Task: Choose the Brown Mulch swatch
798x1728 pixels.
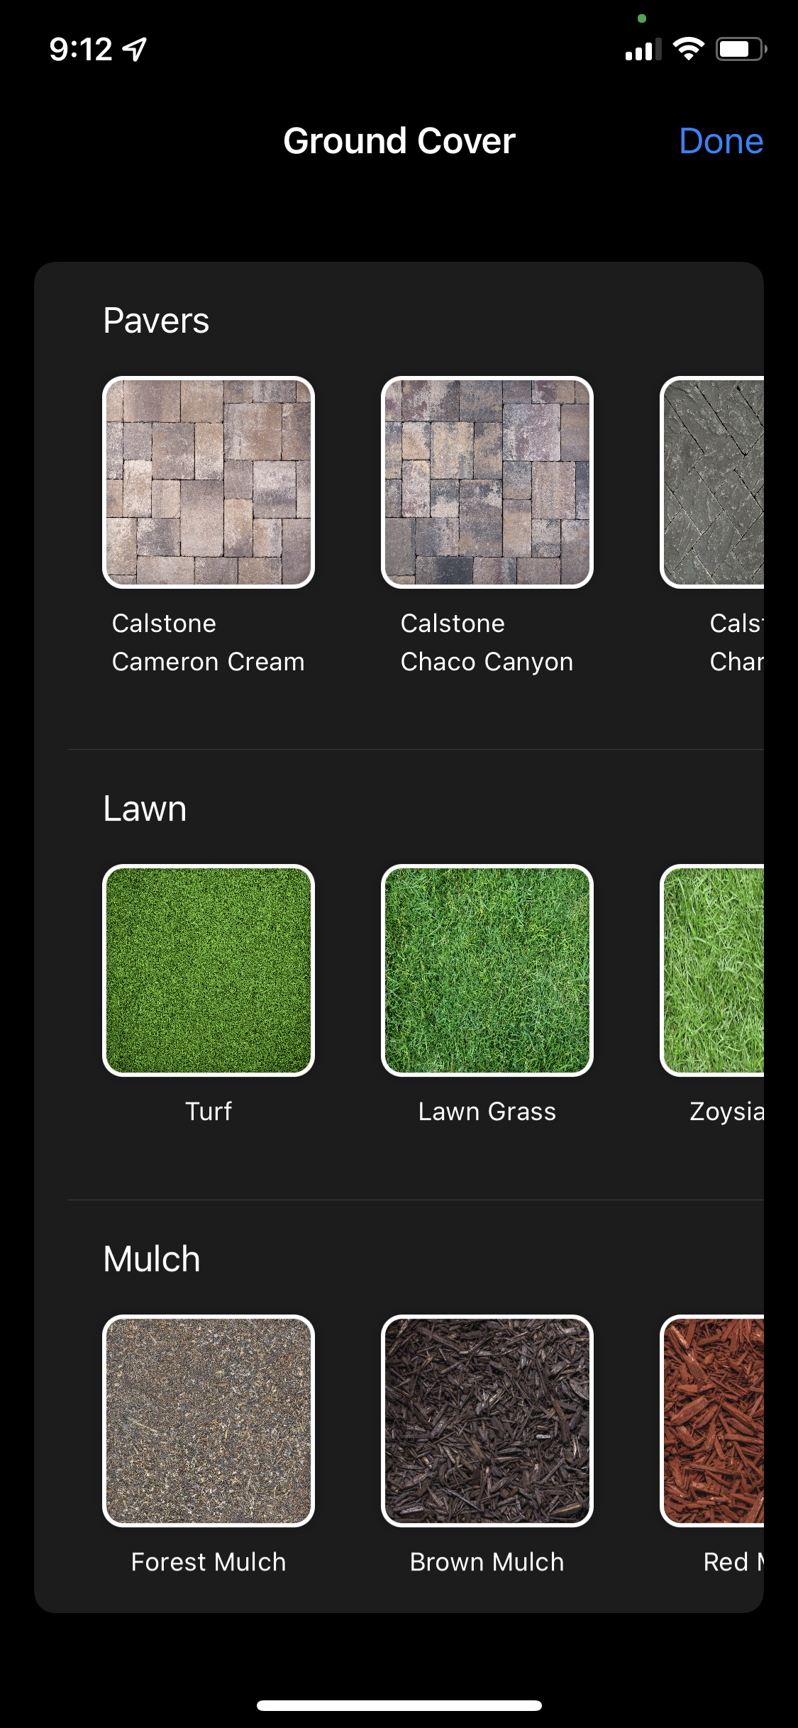Action: click(x=487, y=1421)
